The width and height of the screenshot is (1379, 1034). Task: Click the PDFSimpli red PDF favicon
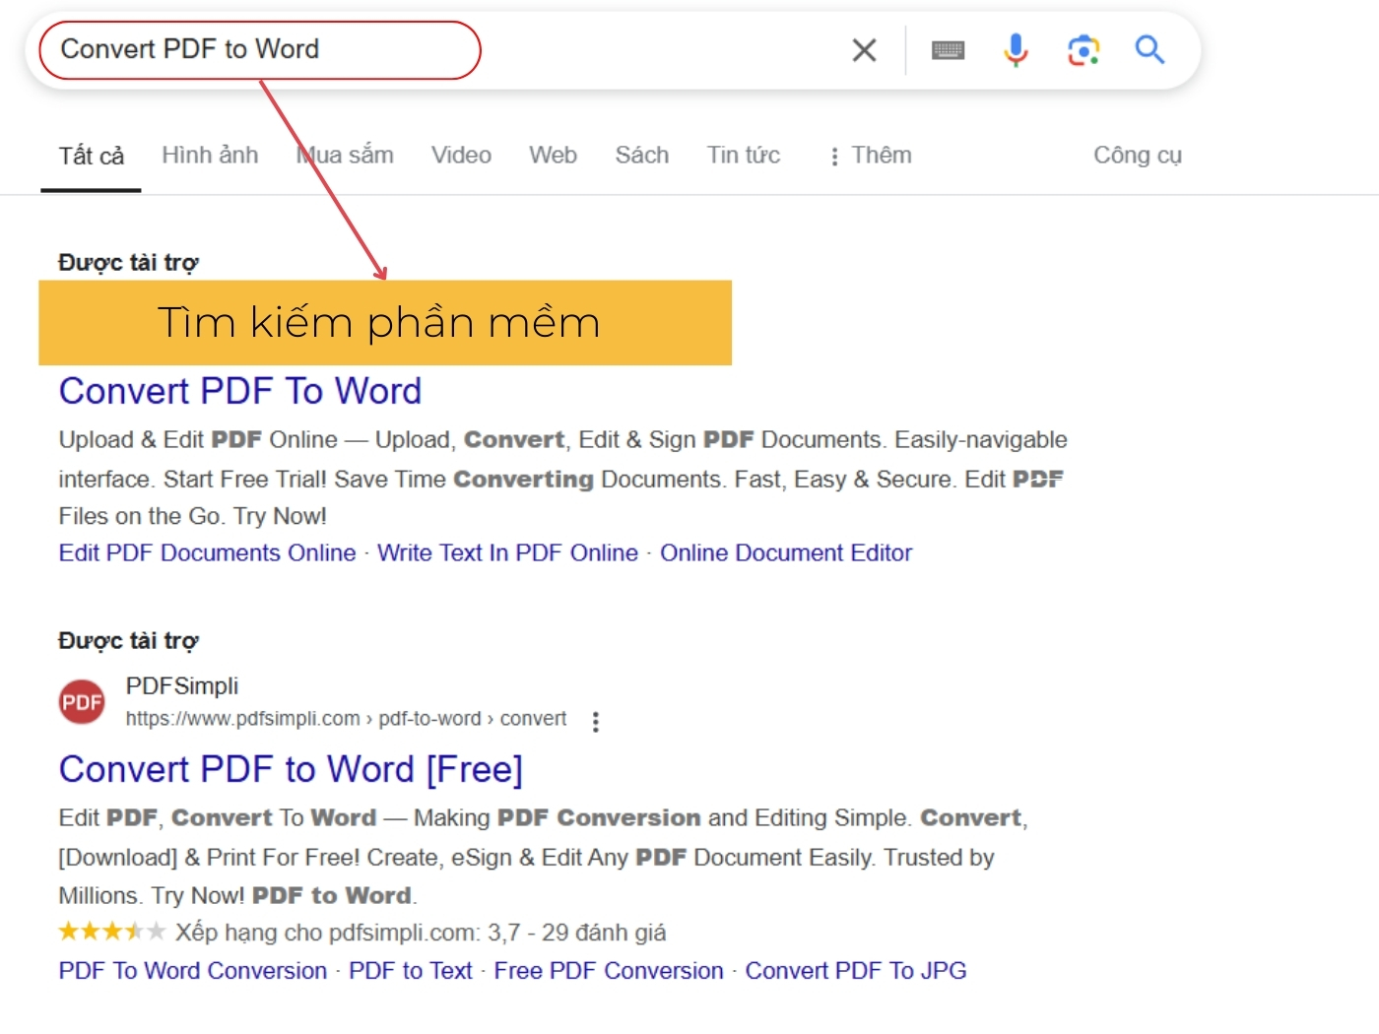pos(82,702)
